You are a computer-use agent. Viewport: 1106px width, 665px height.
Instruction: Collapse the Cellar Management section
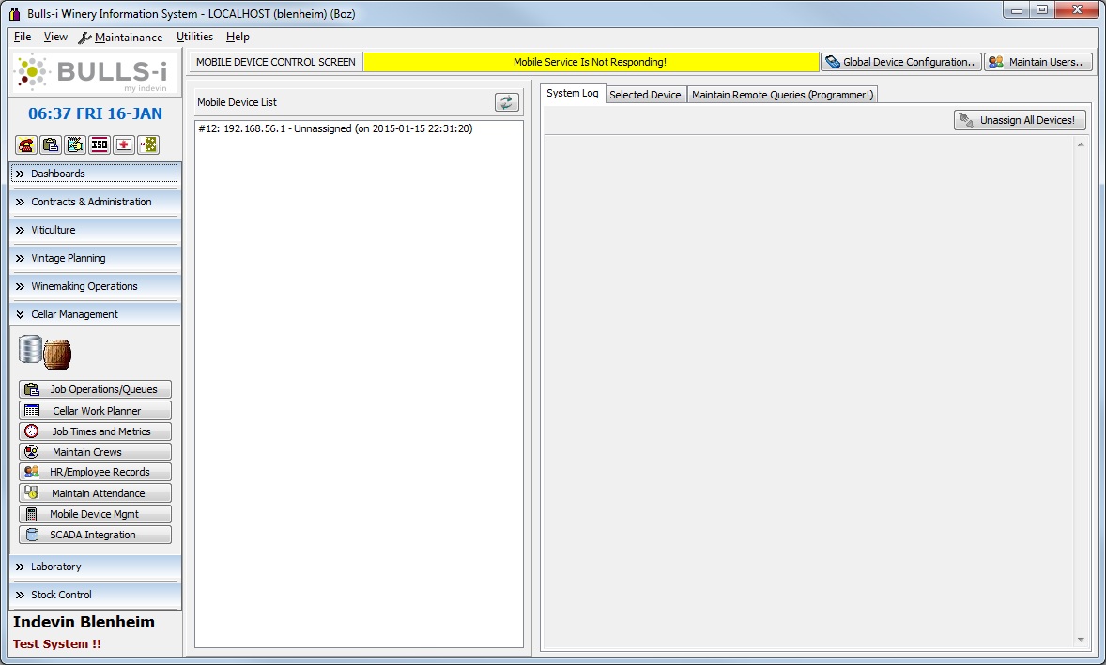click(95, 314)
